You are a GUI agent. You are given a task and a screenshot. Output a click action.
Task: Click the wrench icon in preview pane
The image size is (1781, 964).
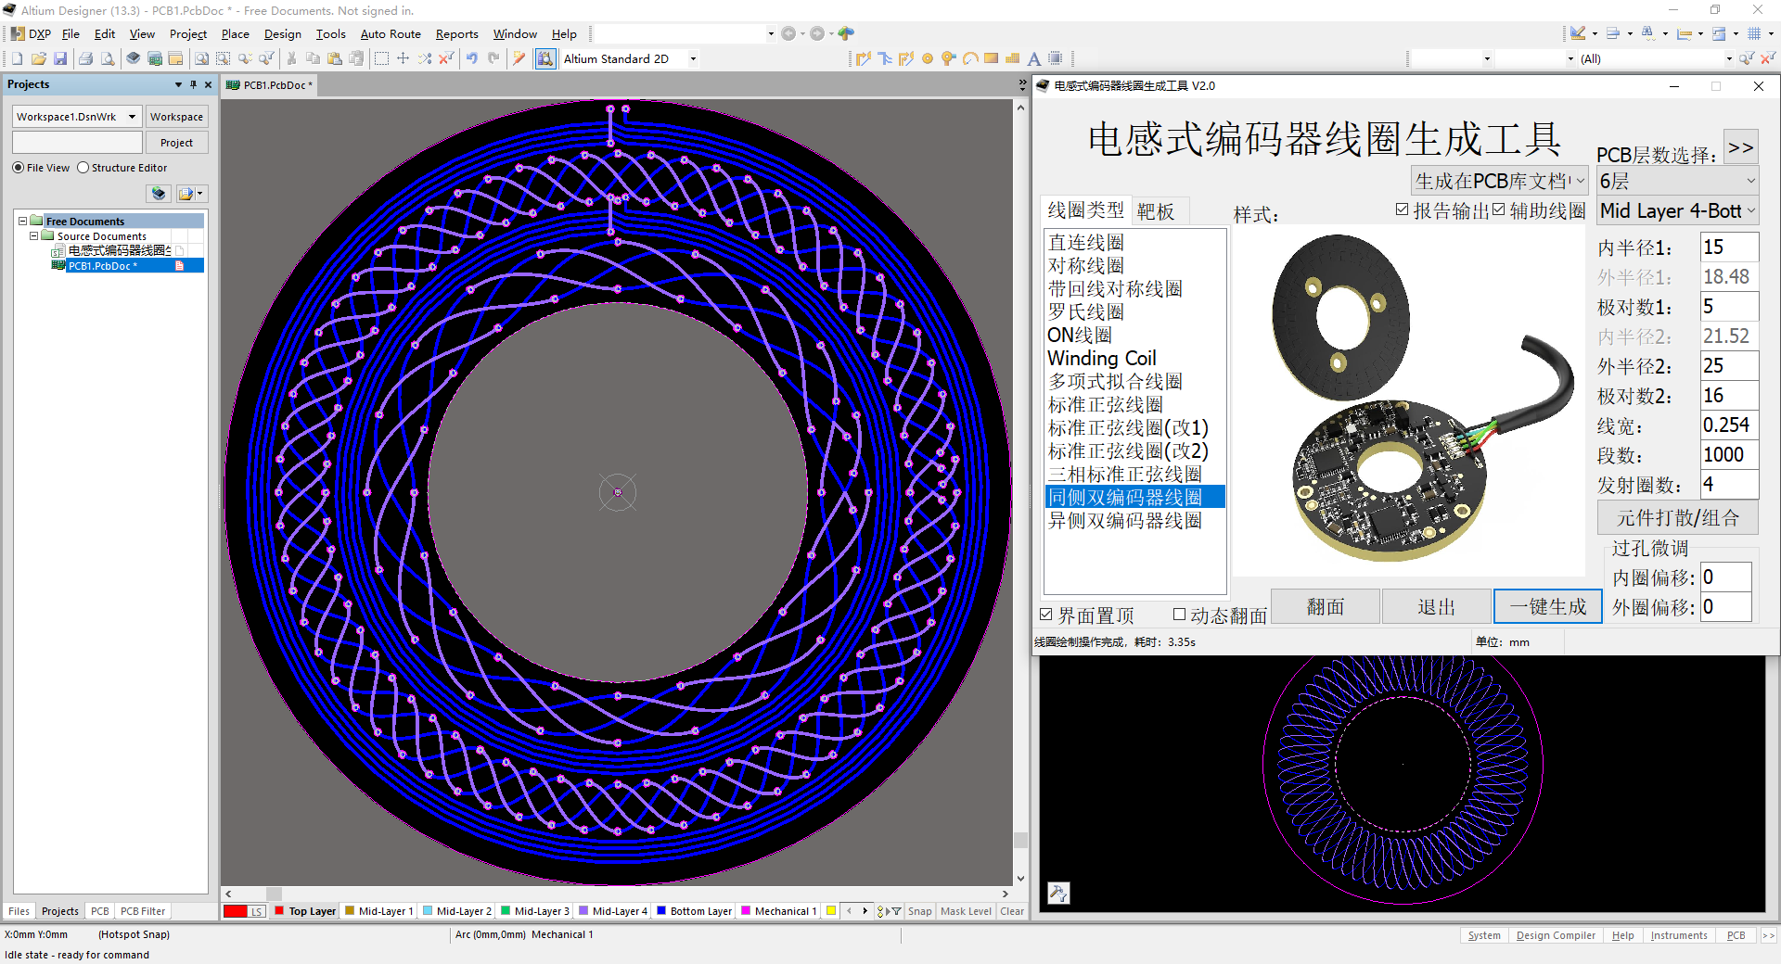click(x=1058, y=893)
